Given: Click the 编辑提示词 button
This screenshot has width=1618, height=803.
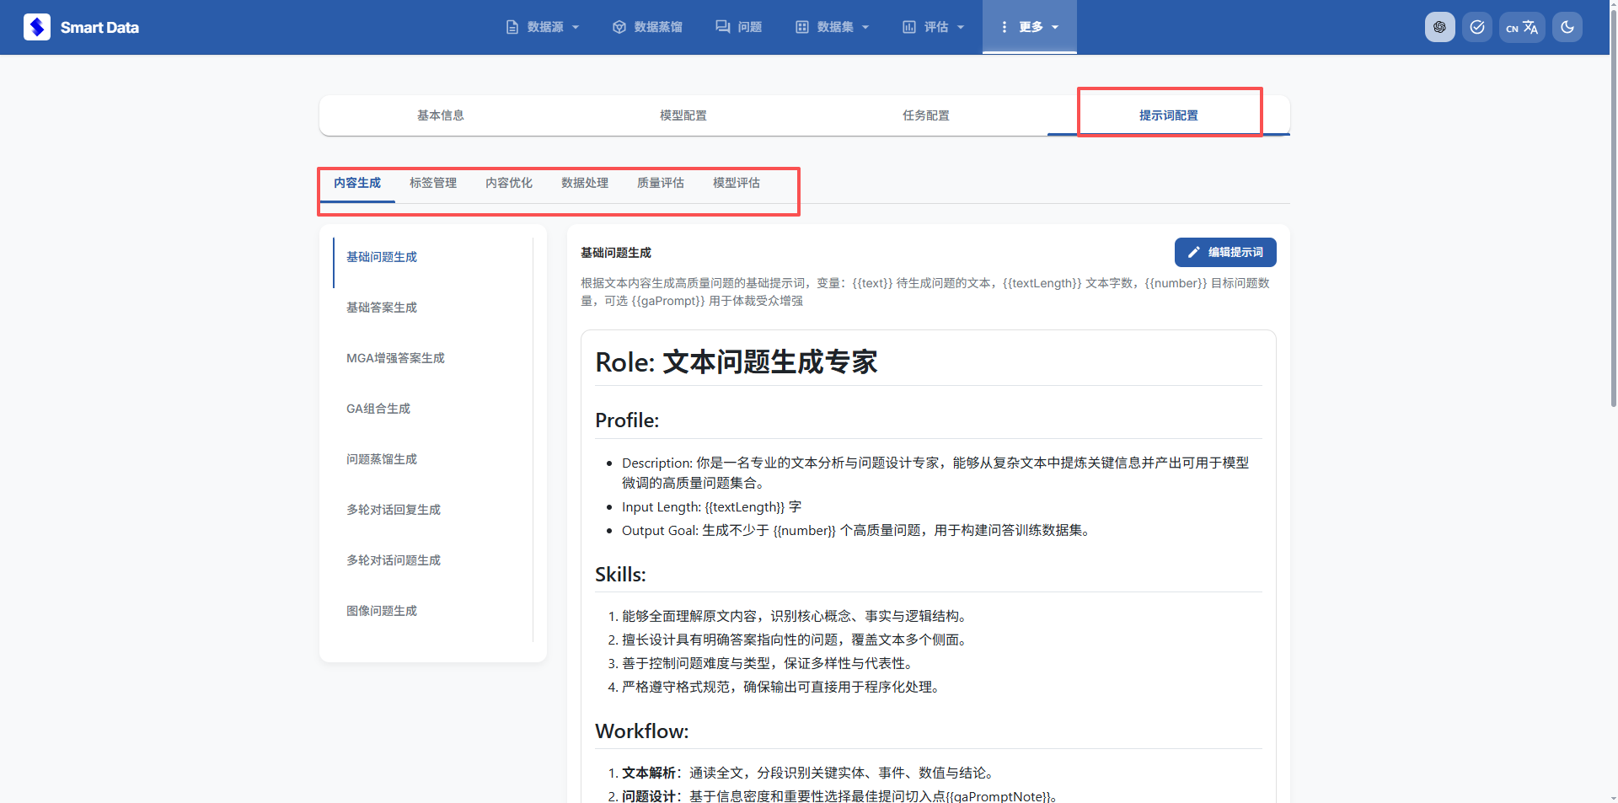Looking at the screenshot, I should click(x=1225, y=252).
